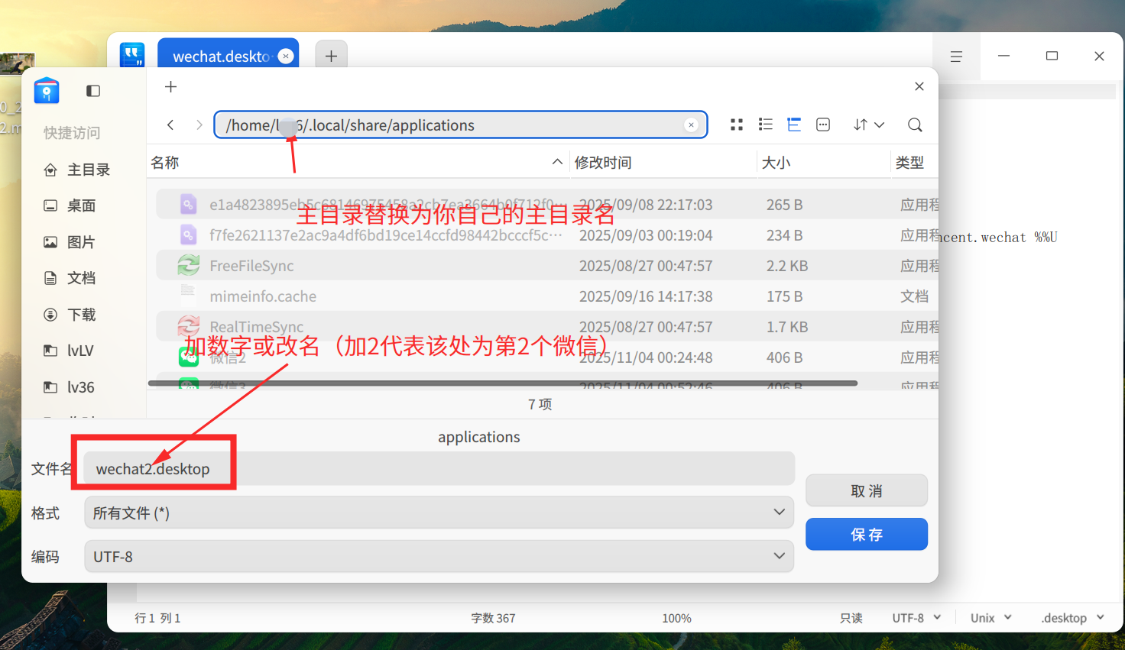Click the 取消 cancel button
Screen dimensions: 1125x650
point(867,490)
